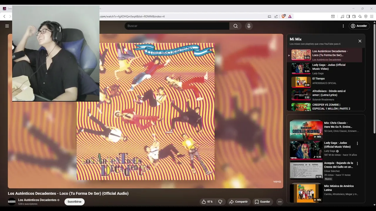Image resolution: width=376 pixels, height=211 pixels.
Task: Open Acequia - Bajando de la Cresta thumbnail
Action: [x=306, y=170]
